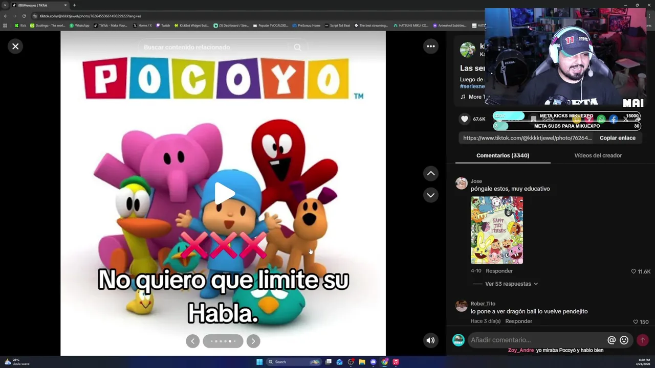Open the three-dot more options menu

click(431, 47)
